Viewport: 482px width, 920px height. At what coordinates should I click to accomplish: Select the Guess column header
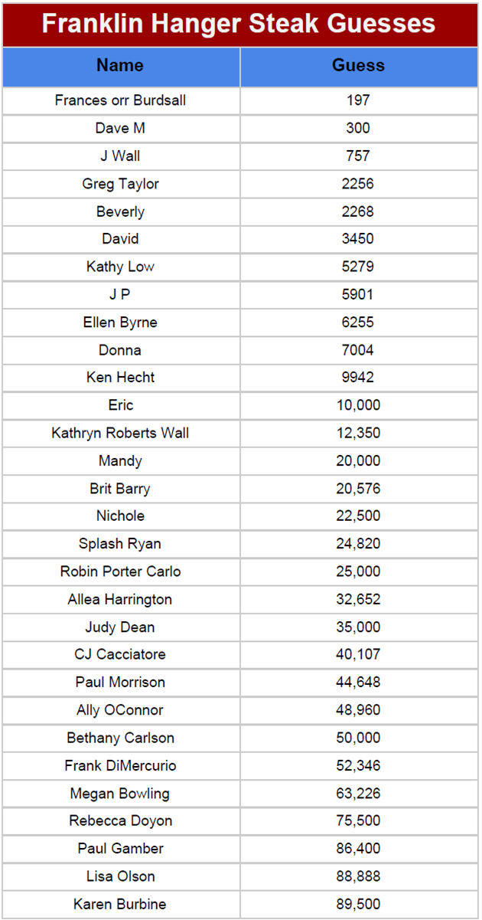358,66
